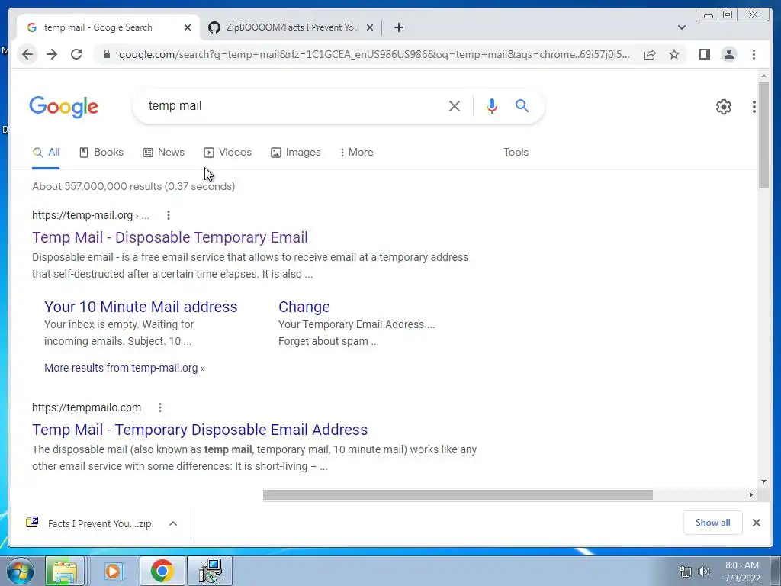Expand the More search filters menu
781x586 pixels.
coord(357,153)
